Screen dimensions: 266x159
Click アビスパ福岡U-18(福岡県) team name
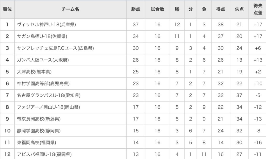(x=44, y=154)
